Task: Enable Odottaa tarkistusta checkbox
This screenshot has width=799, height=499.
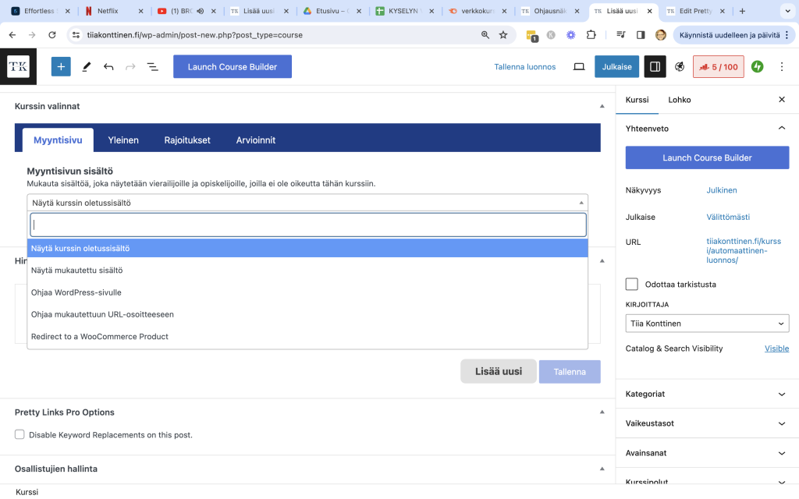Action: (x=632, y=285)
